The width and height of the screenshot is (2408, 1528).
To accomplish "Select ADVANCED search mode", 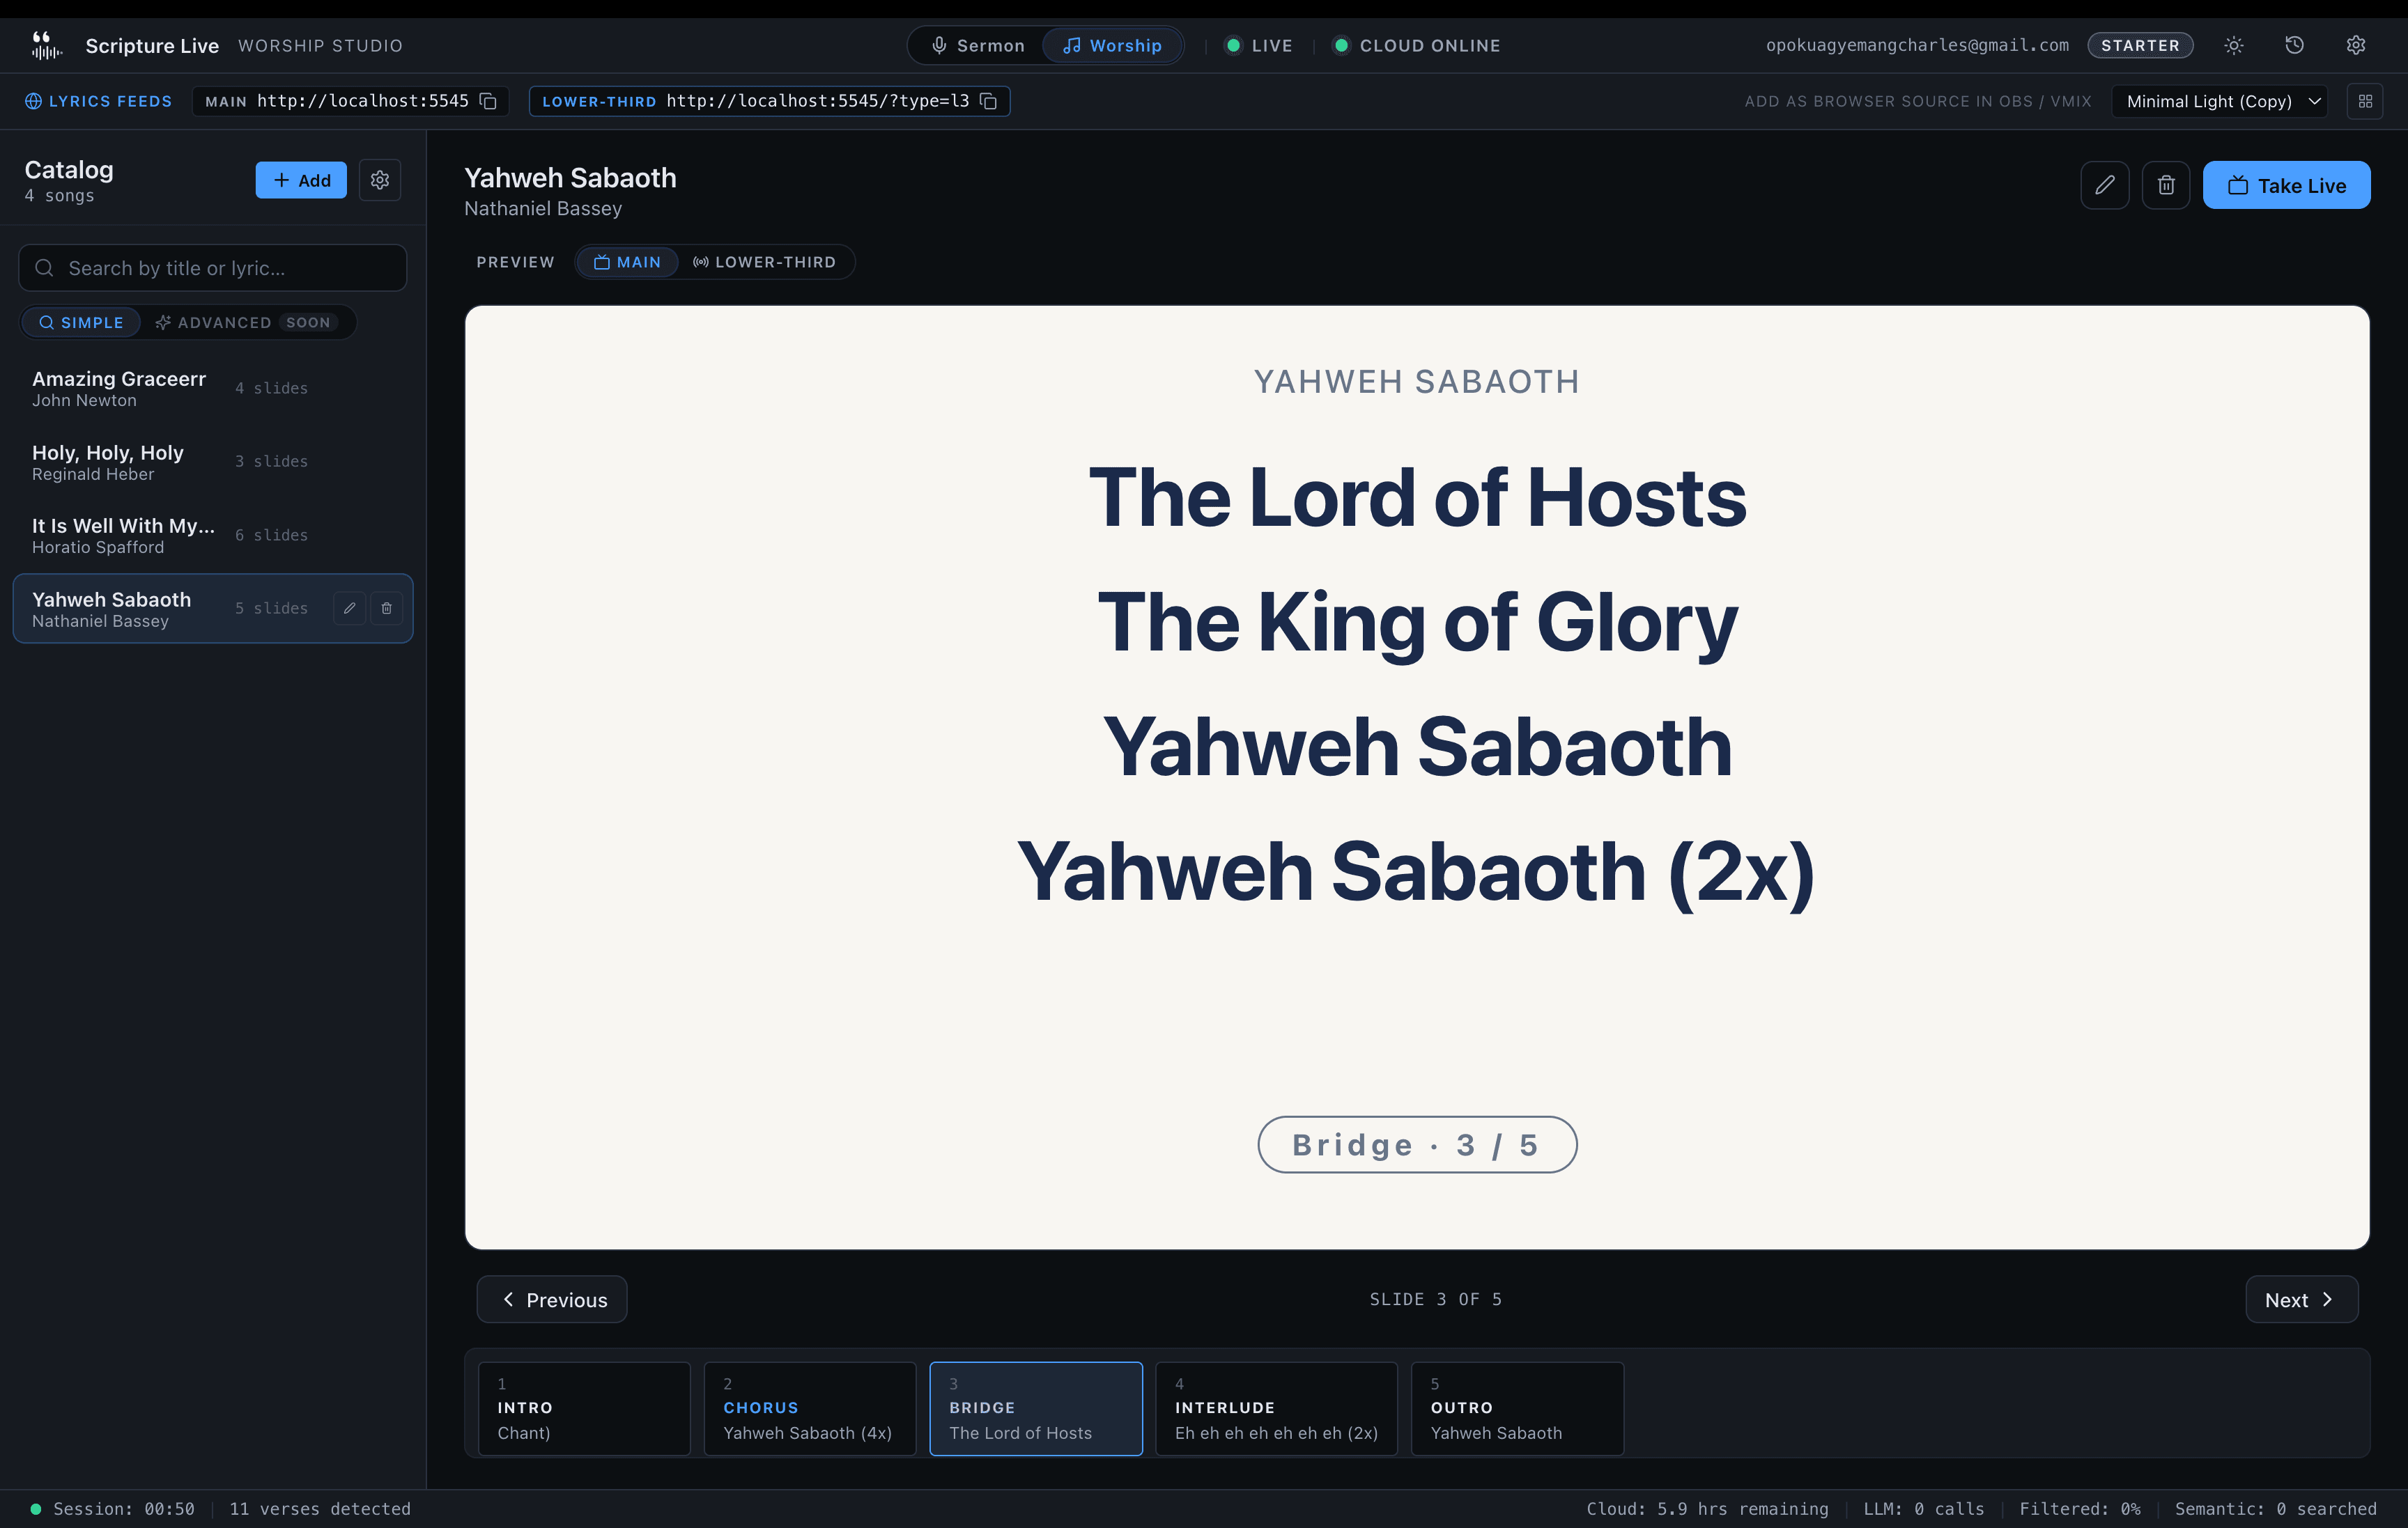I will click(246, 322).
